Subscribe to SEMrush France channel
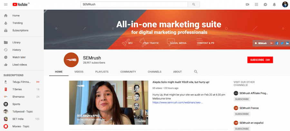290x131 pixels. pos(242,114)
